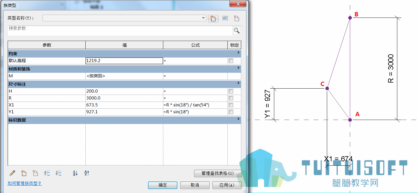Toggle the lock checkbox for X1
The image size is (418, 193).
click(231, 105)
